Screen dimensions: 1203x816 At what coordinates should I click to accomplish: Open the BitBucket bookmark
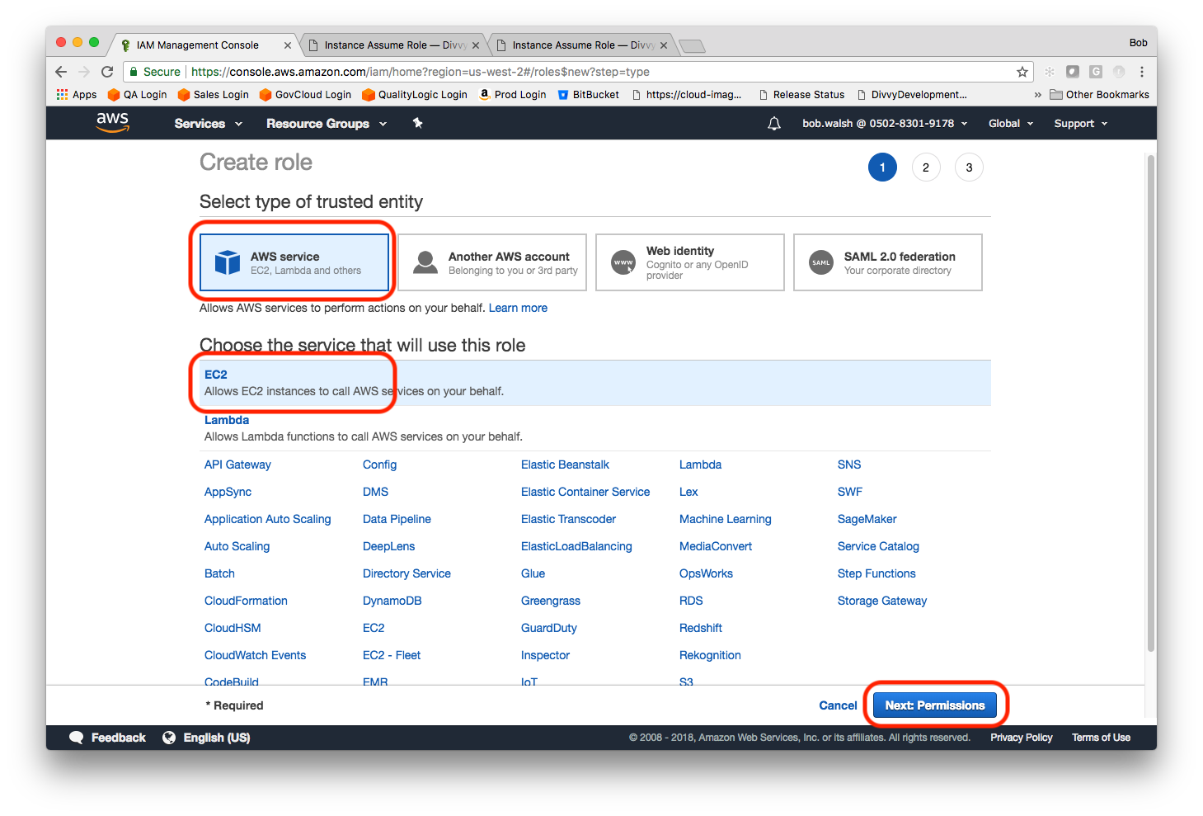pyautogui.click(x=589, y=95)
